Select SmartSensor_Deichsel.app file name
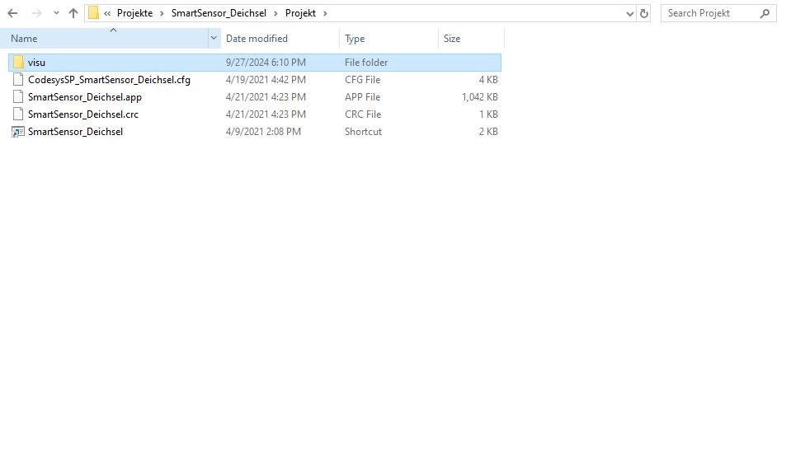This screenshot has width=786, height=462. pyautogui.click(x=85, y=97)
